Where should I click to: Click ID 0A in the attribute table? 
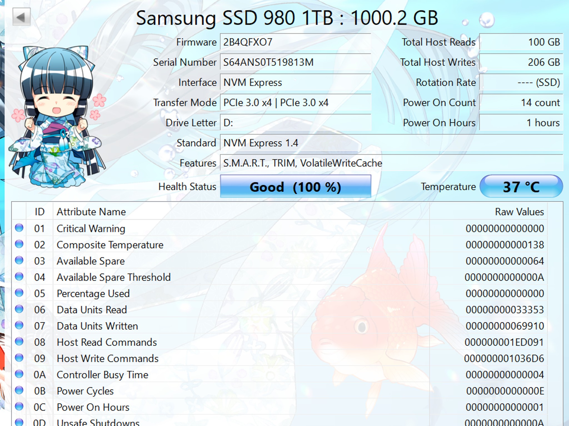39,375
